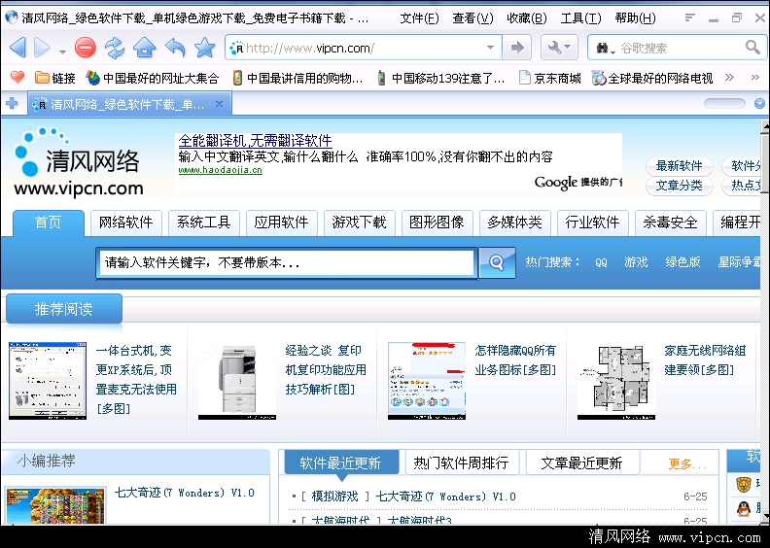Select the 行业软件 navigation tab
This screenshot has width=770, height=548.
pyautogui.click(x=592, y=223)
